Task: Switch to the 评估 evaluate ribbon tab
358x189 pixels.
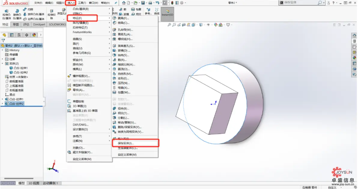Action: (26, 24)
